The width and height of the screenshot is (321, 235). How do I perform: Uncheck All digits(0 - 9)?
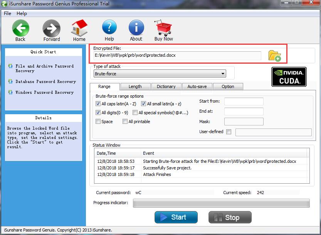pyautogui.click(x=98, y=112)
